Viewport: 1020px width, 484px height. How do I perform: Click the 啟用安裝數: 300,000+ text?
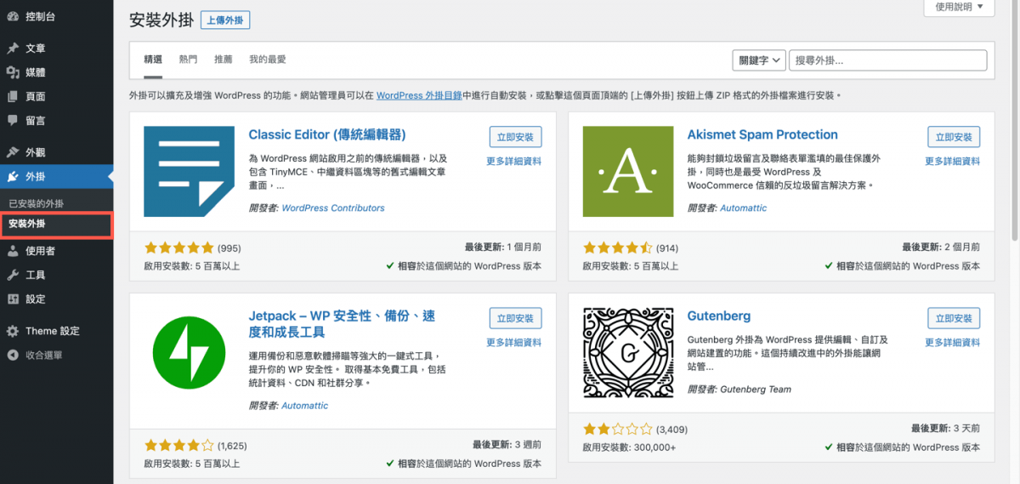click(x=630, y=447)
